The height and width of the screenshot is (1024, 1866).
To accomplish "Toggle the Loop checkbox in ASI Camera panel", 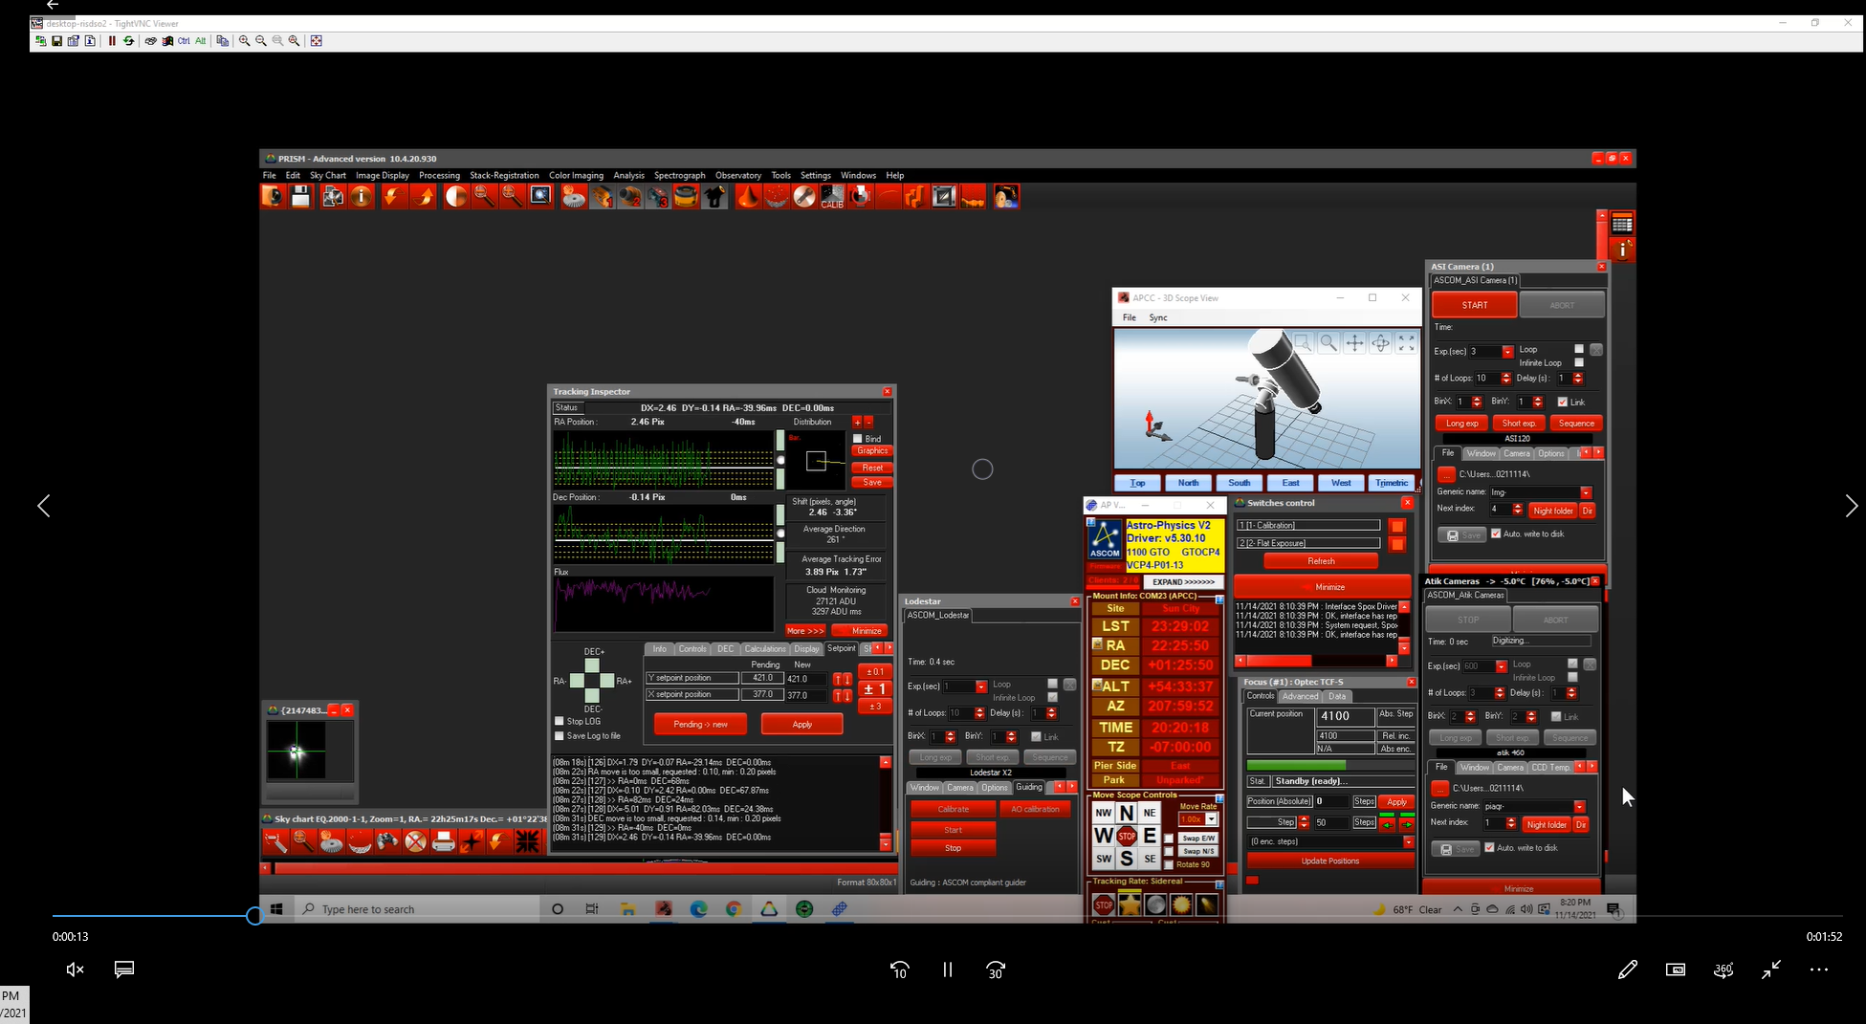I will (1578, 349).
